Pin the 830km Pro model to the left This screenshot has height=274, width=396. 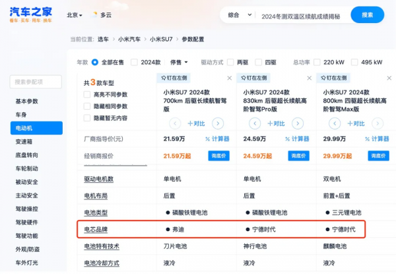coord(253,78)
